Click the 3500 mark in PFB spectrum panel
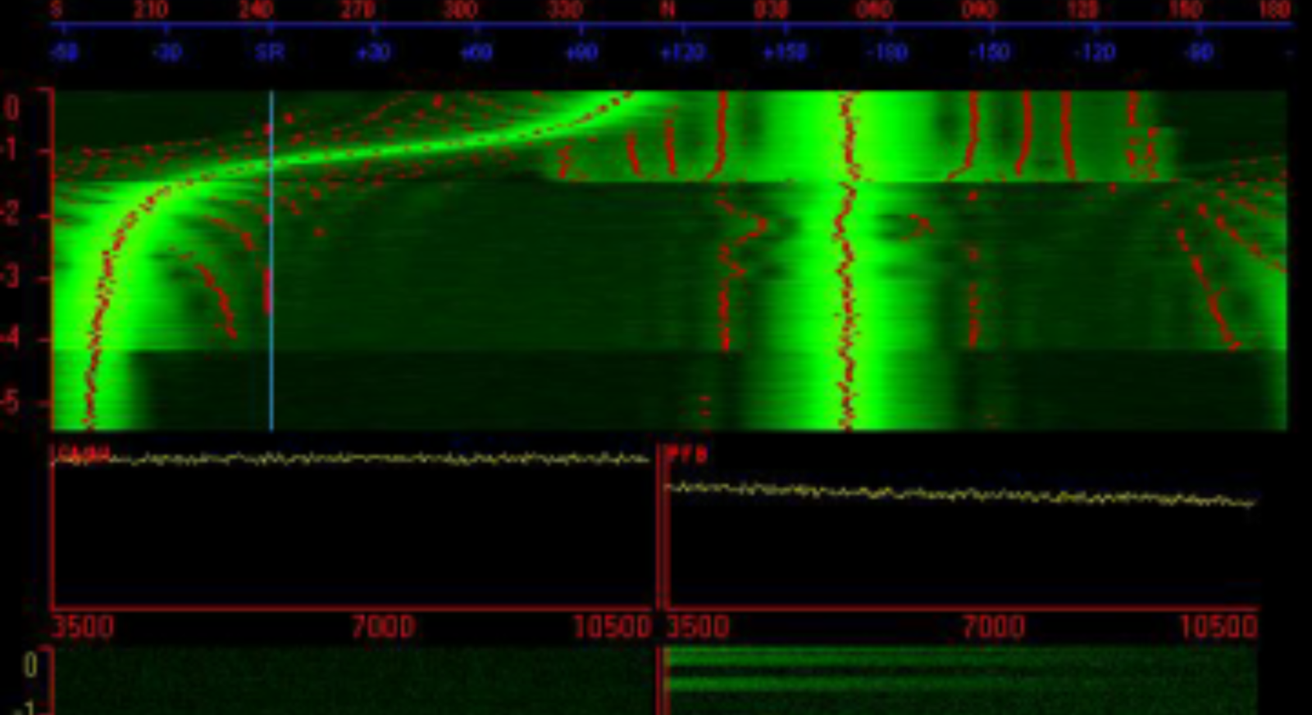The width and height of the screenshot is (1312, 715). (697, 627)
